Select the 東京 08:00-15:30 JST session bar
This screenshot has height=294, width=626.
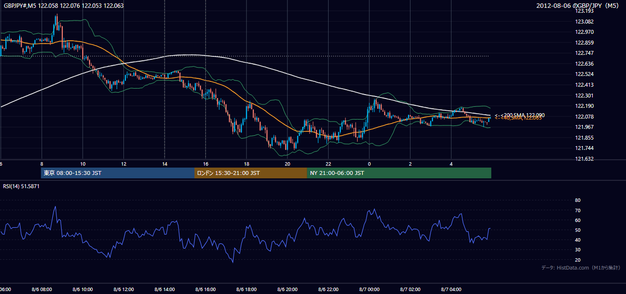[118, 173]
